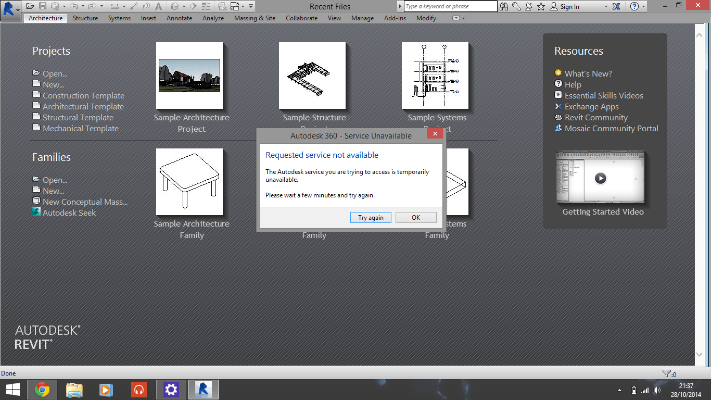Click the binoculars search icon
This screenshot has width=711, height=400.
(504, 6)
